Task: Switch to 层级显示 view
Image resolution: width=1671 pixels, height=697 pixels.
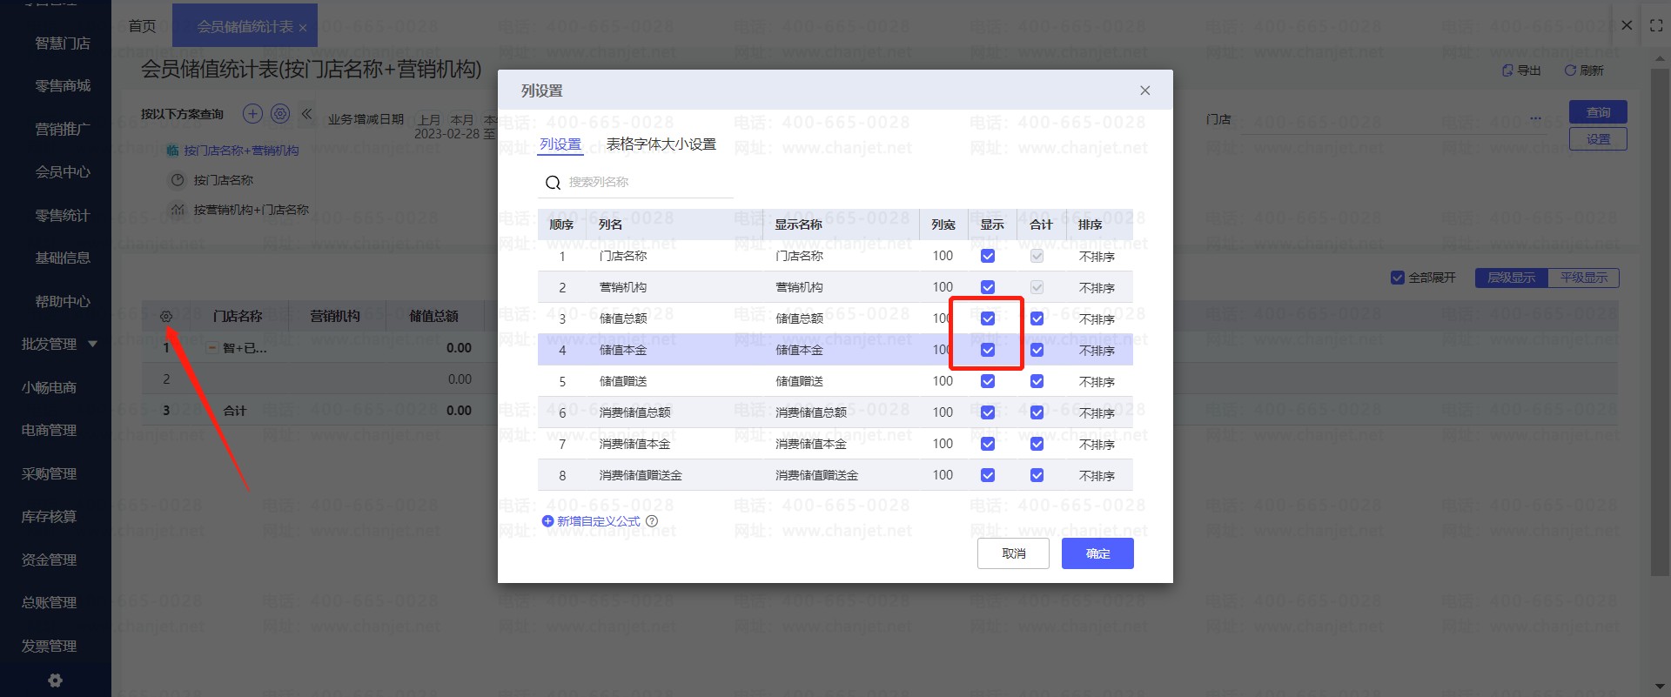Action: (1512, 278)
